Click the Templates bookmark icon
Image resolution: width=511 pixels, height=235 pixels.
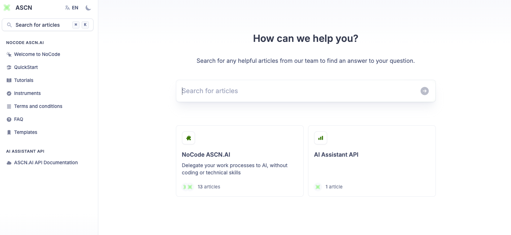pos(9,132)
